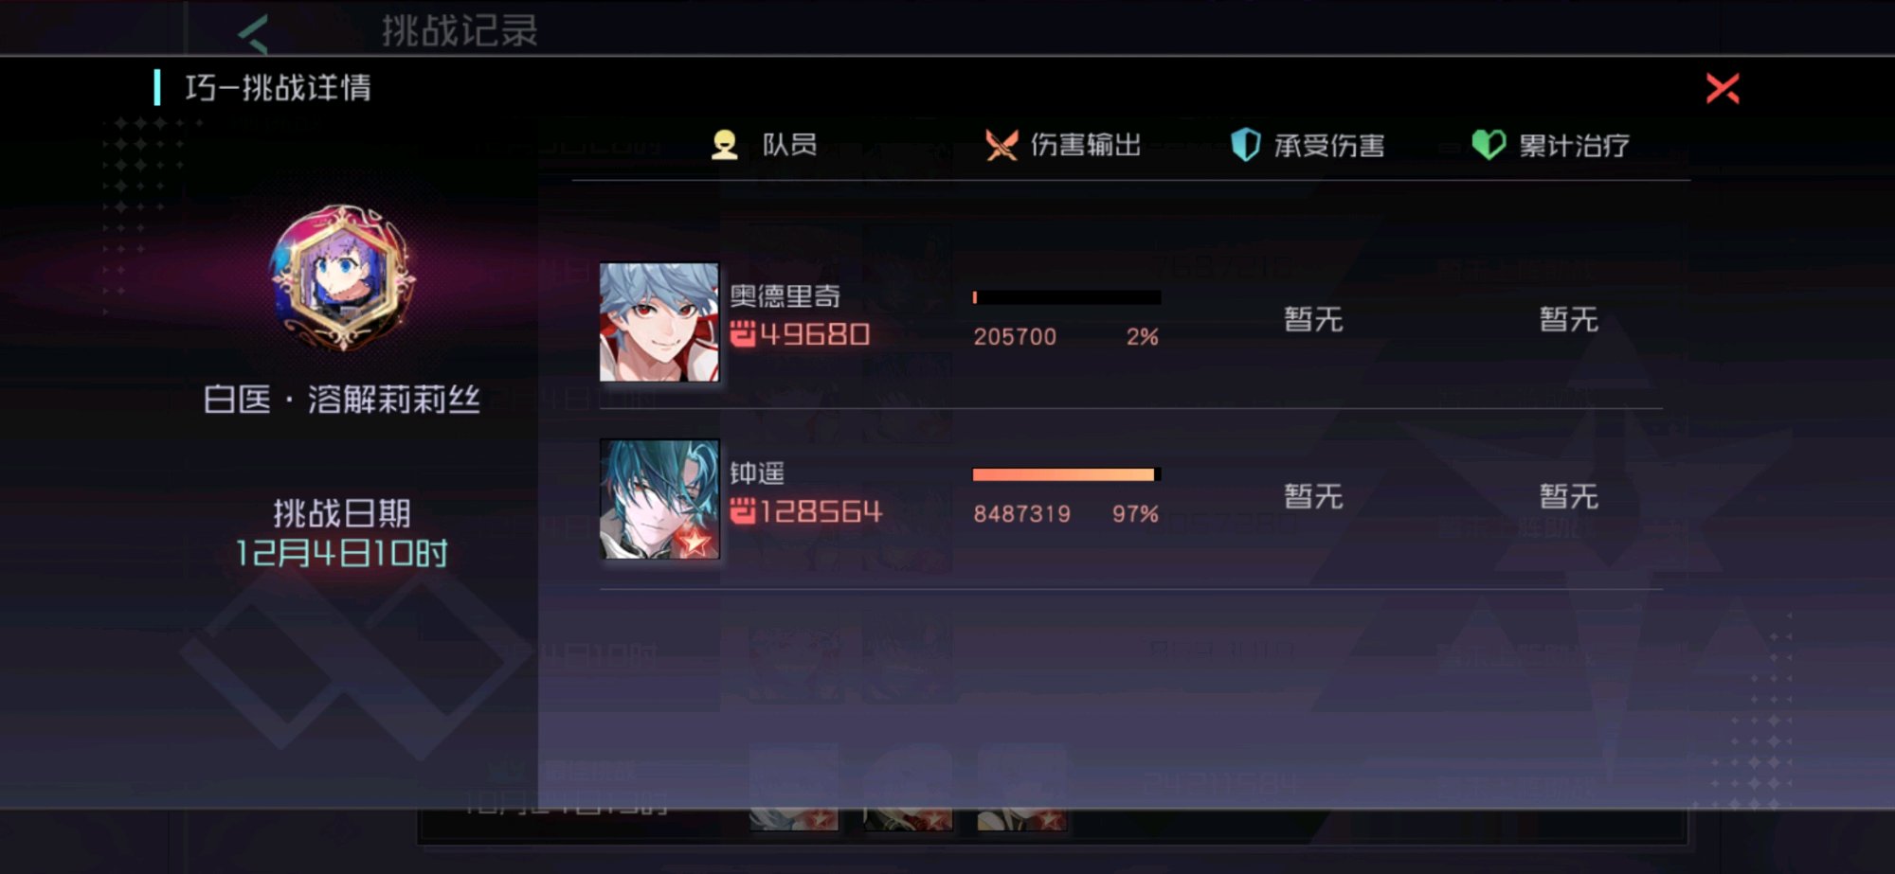This screenshot has width=1895, height=874.
Task: Click the shield 承受伤害 icon
Action: click(1245, 145)
